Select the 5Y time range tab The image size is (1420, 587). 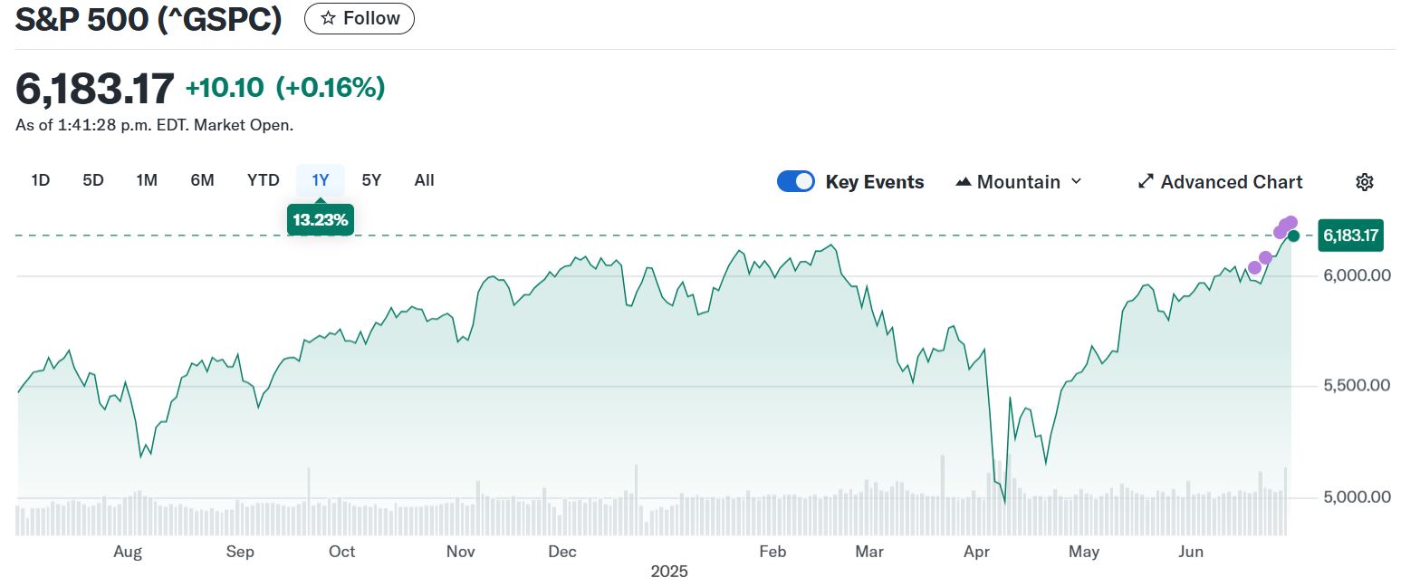[371, 180]
